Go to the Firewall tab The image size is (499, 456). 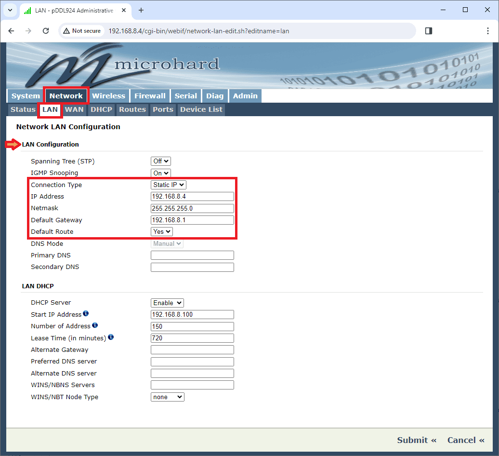(150, 96)
